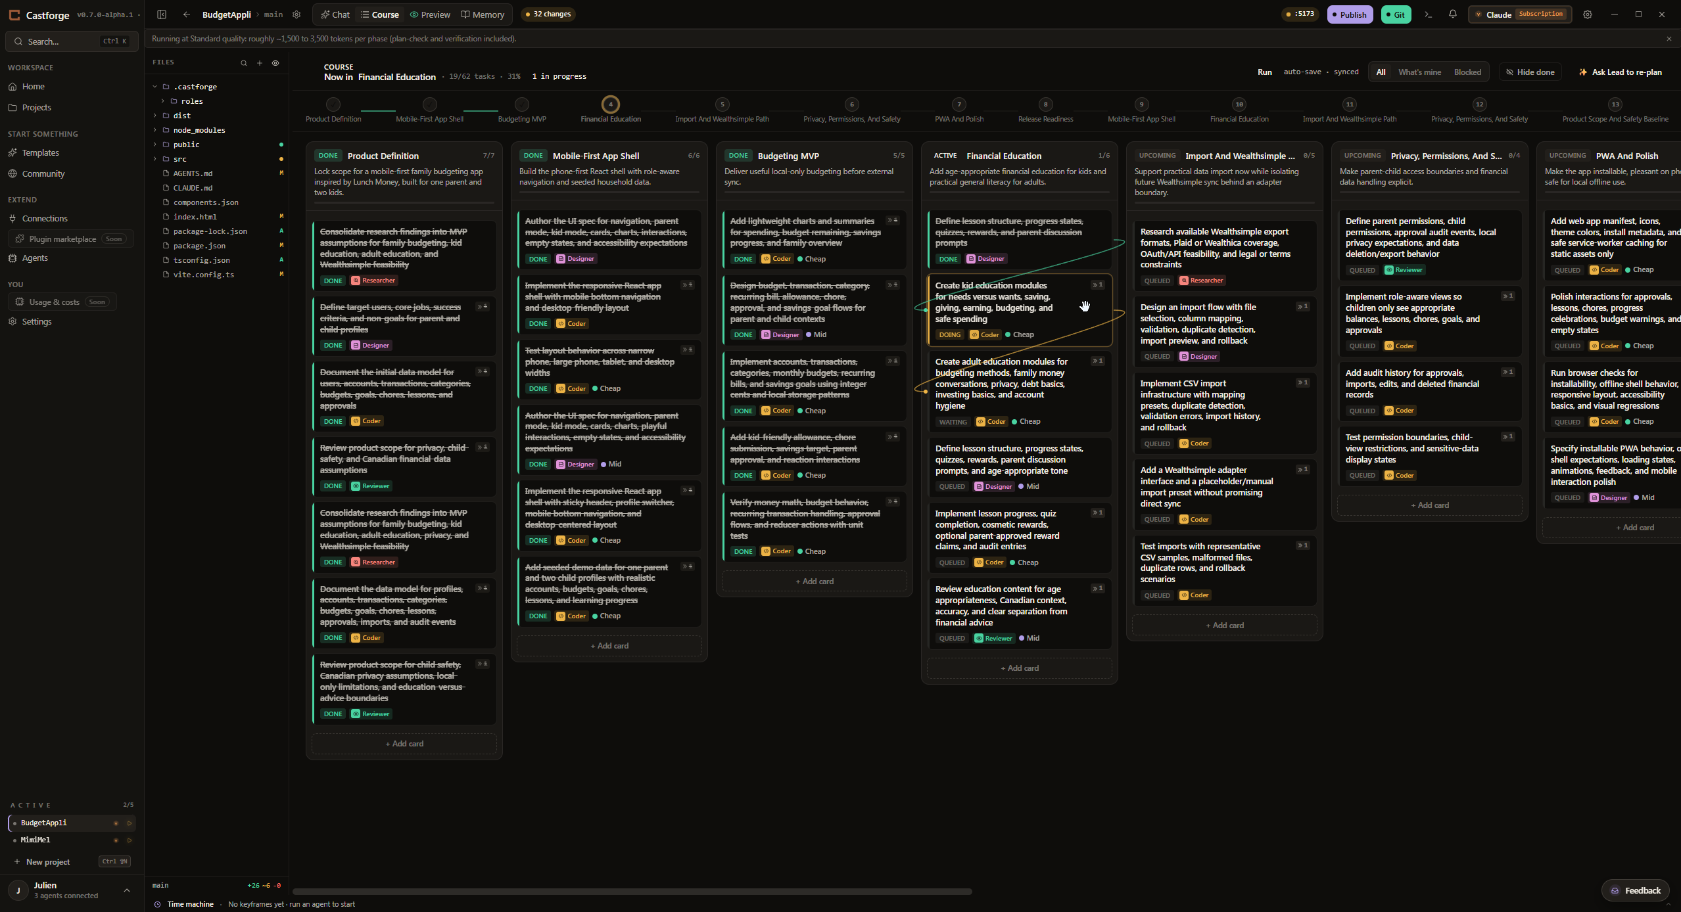Select phase 7 PWA And Polish marker
This screenshot has height=912, width=1681.
959,104
